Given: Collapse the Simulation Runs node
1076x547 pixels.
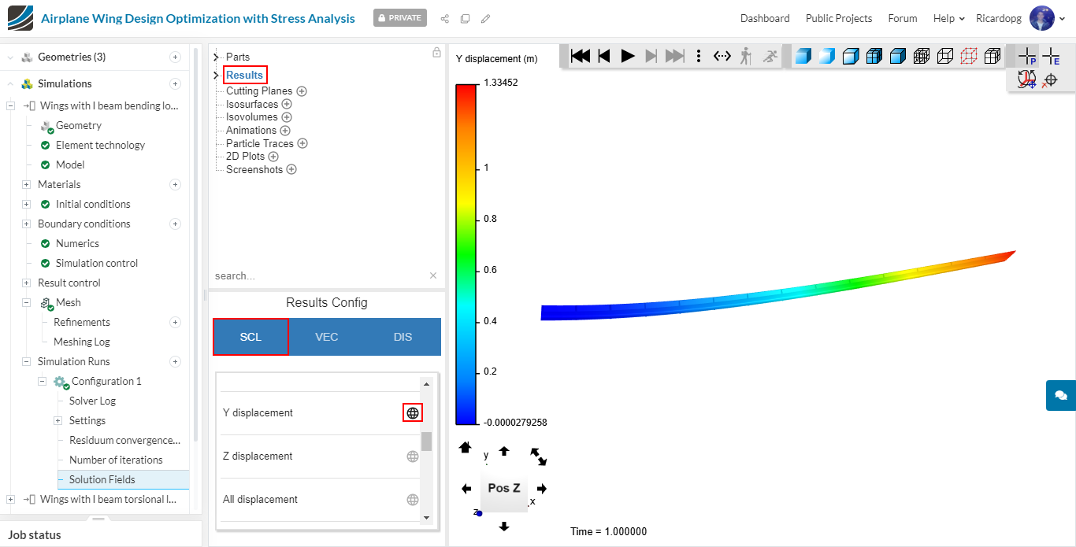Looking at the screenshot, I should (26, 361).
